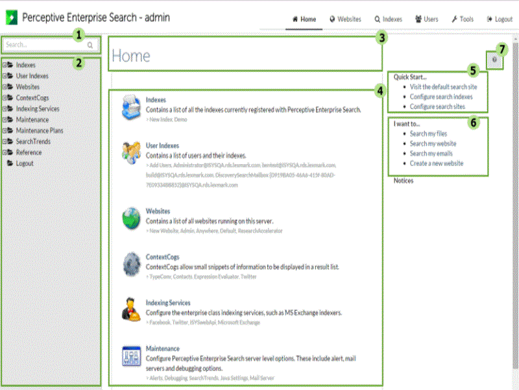Open the Tools tab in top navigation
Viewport: 519px width, 390px height.
(463, 19)
